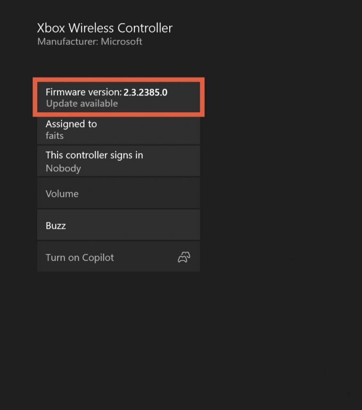Click the controller icon beside Turn on Copilot
The height and width of the screenshot is (410, 362).
coord(184,257)
